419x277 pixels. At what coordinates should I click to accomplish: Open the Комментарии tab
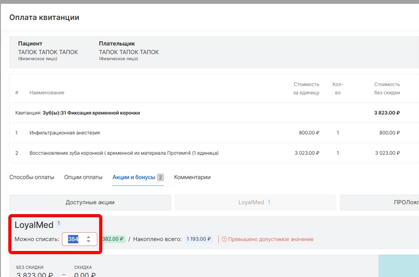[192, 177]
